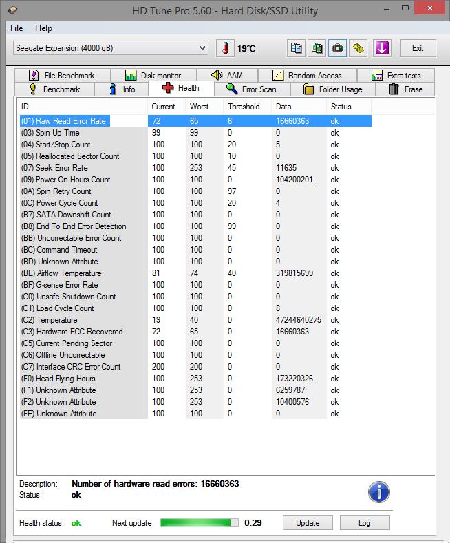Select the End To End Error Detection row

195,226
